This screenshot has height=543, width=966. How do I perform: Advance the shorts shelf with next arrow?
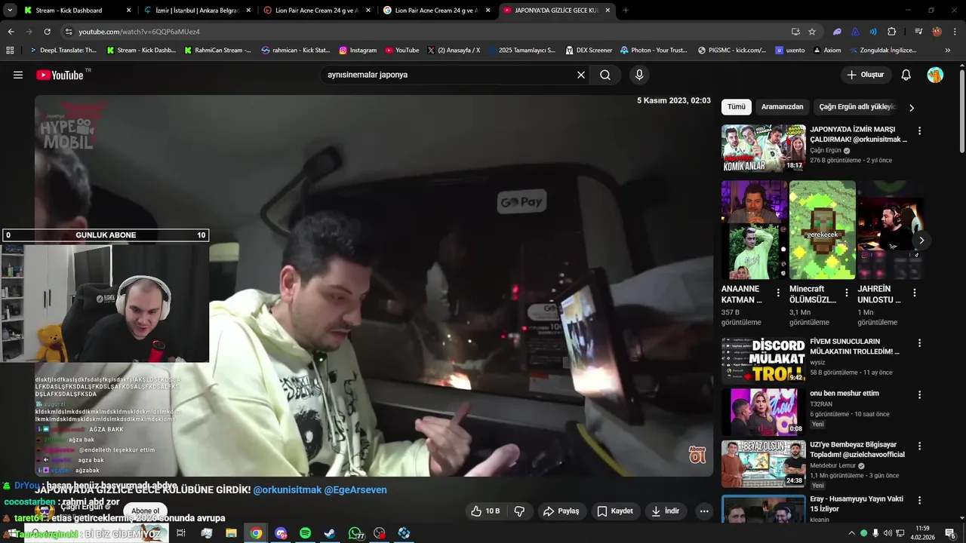tap(921, 241)
